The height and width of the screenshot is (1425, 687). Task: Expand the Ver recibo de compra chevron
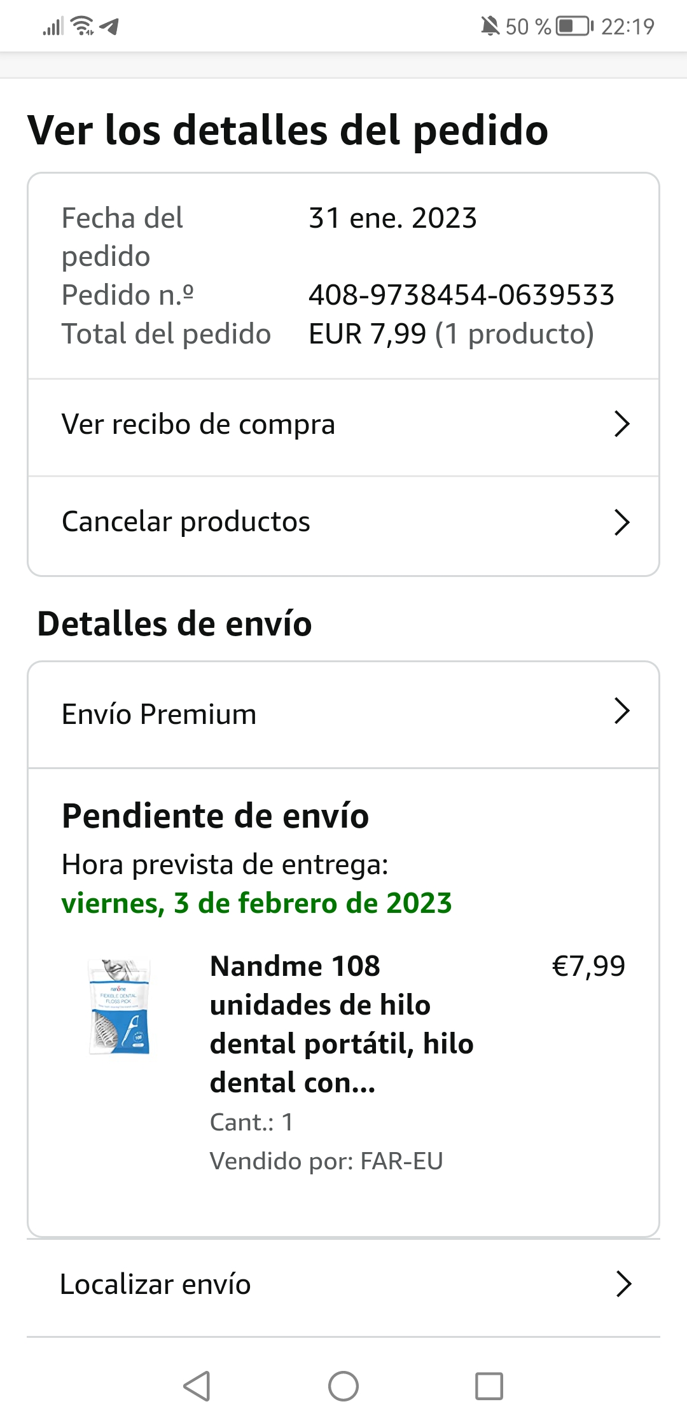coord(621,424)
